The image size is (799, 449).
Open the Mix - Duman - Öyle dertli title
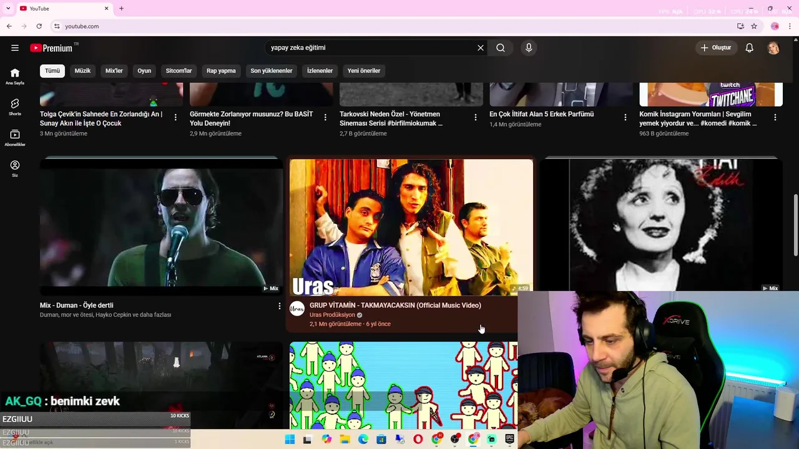pyautogui.click(x=77, y=306)
